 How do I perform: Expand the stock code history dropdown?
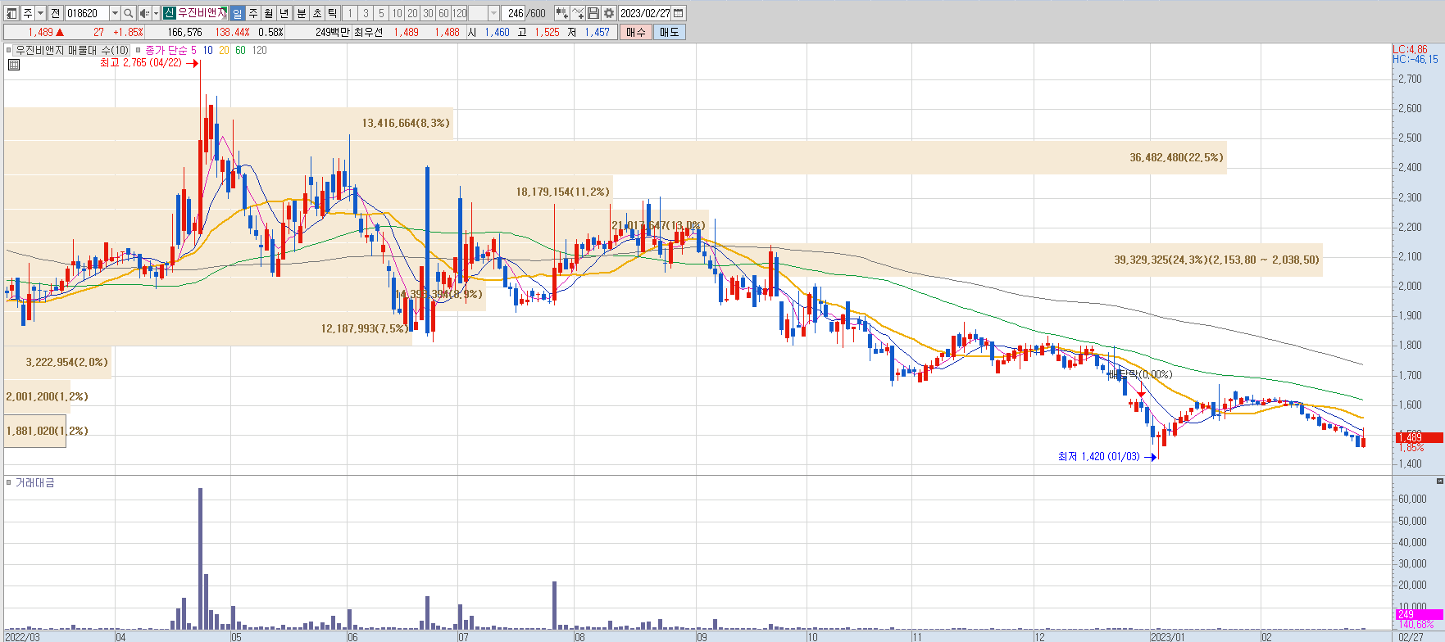(x=115, y=13)
